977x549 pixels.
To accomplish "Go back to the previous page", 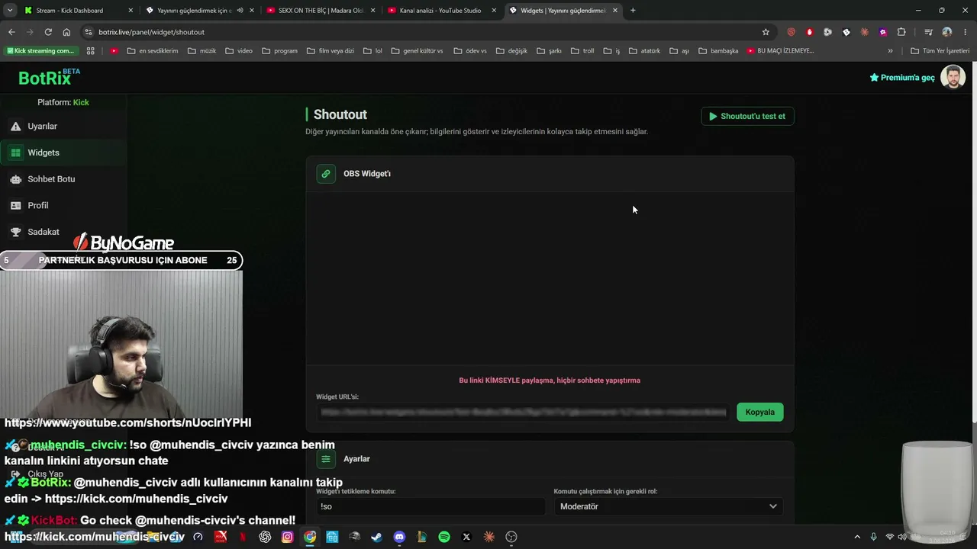I will (x=11, y=32).
